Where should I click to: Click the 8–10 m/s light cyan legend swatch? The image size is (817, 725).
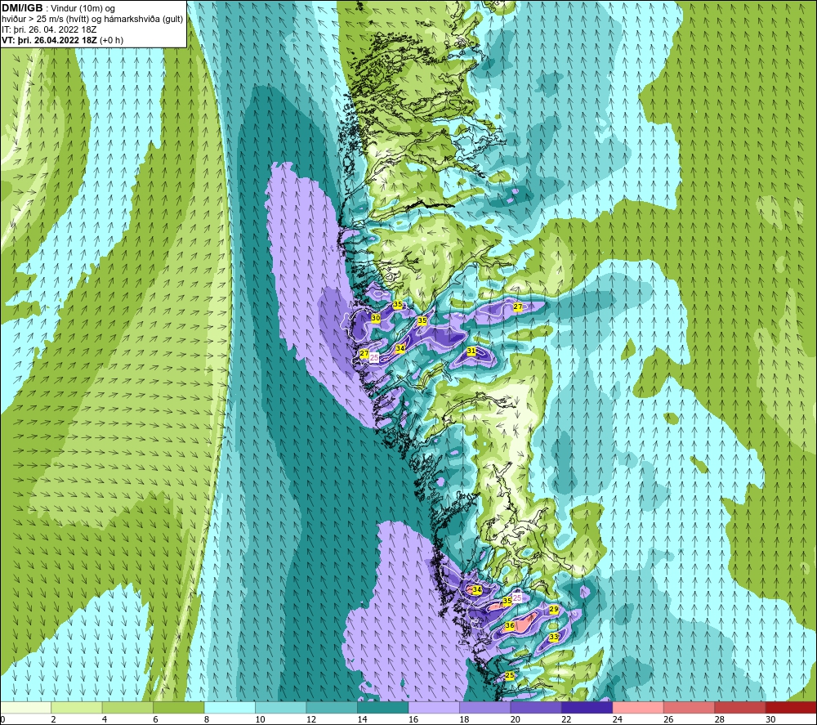pyautogui.click(x=230, y=707)
